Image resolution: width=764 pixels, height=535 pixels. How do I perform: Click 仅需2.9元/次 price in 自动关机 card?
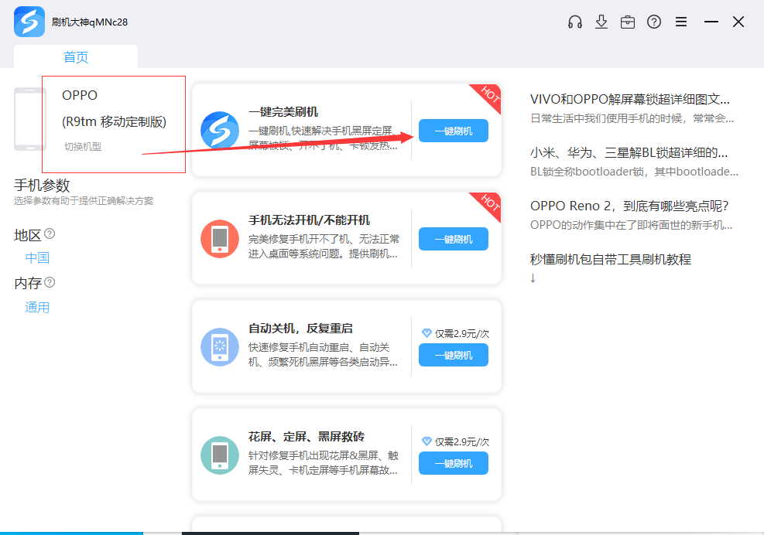(462, 333)
